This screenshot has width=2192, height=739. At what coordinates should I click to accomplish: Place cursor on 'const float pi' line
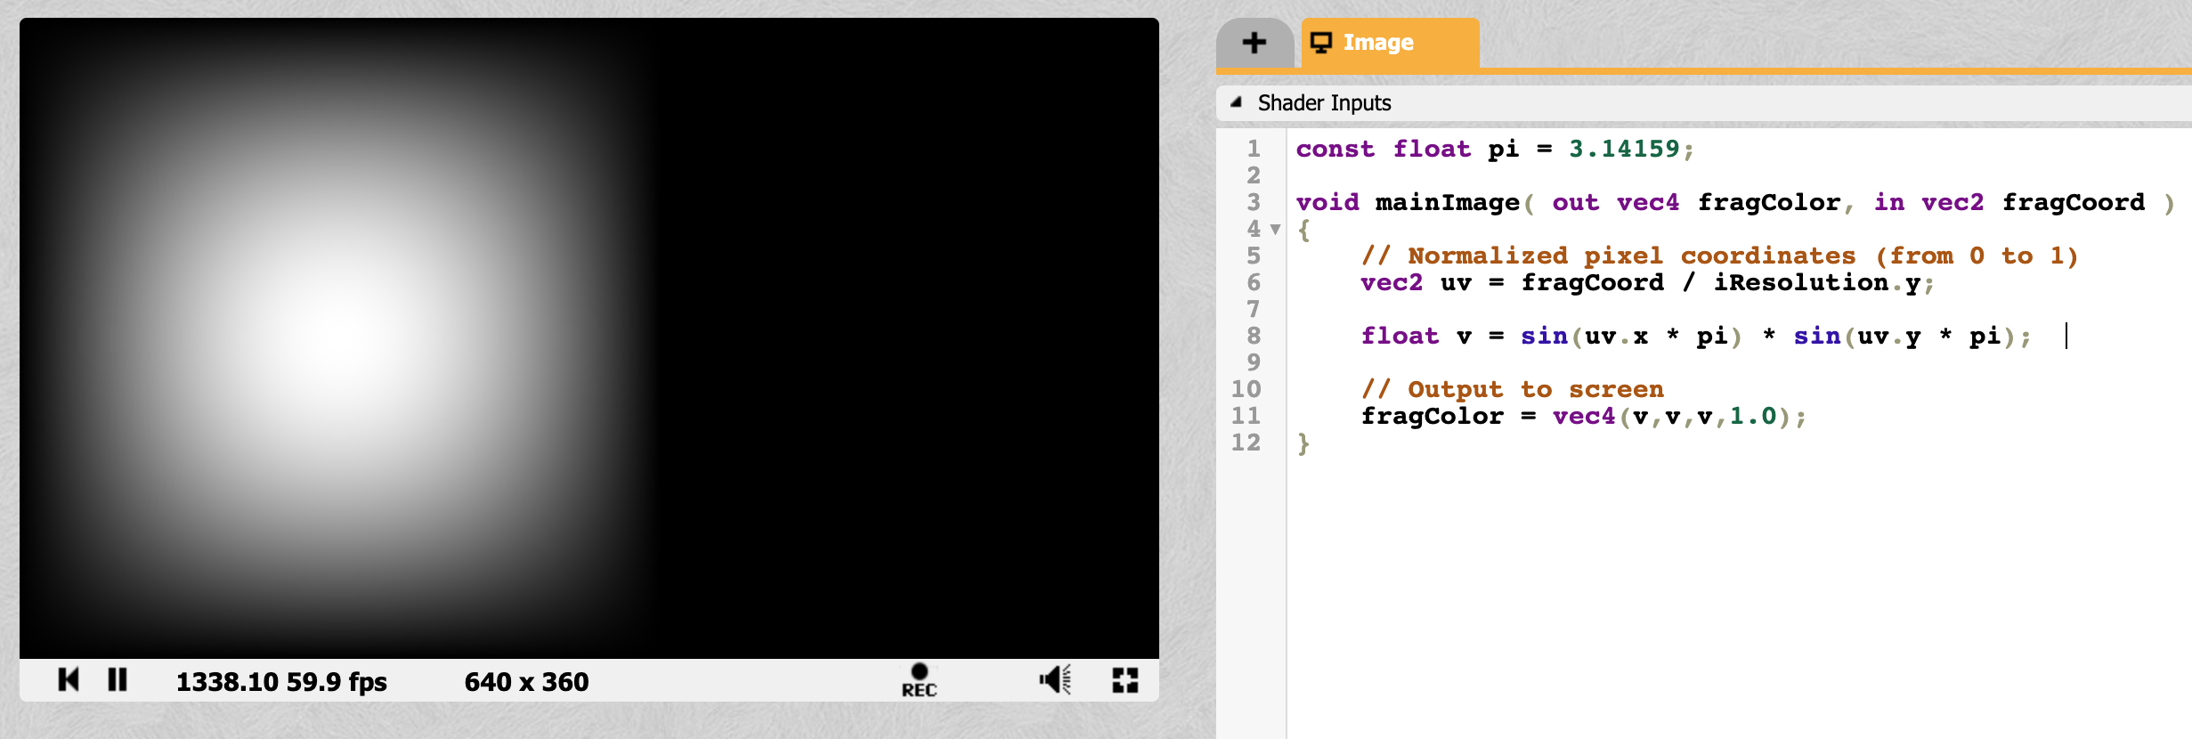pos(1495,149)
